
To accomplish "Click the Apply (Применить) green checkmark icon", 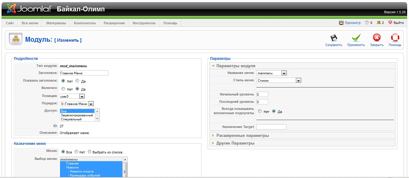I will coord(356,38).
